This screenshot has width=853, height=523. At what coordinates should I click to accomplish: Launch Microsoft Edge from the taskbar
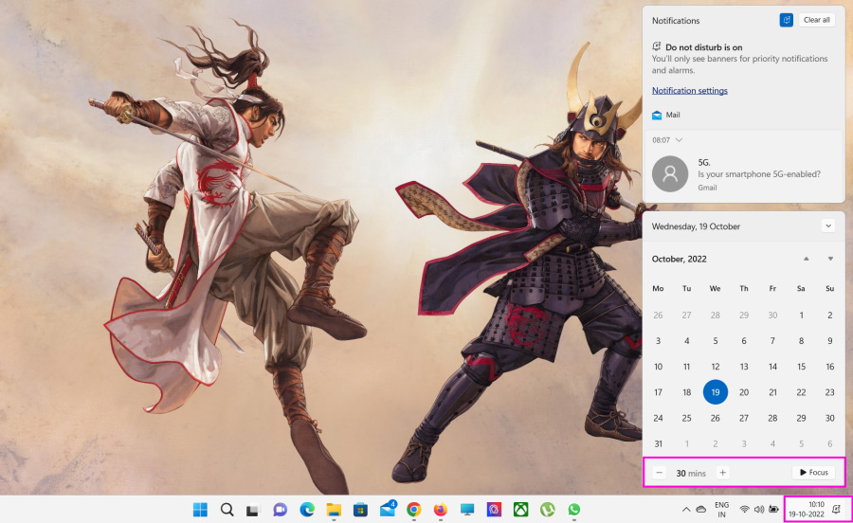tap(307, 510)
